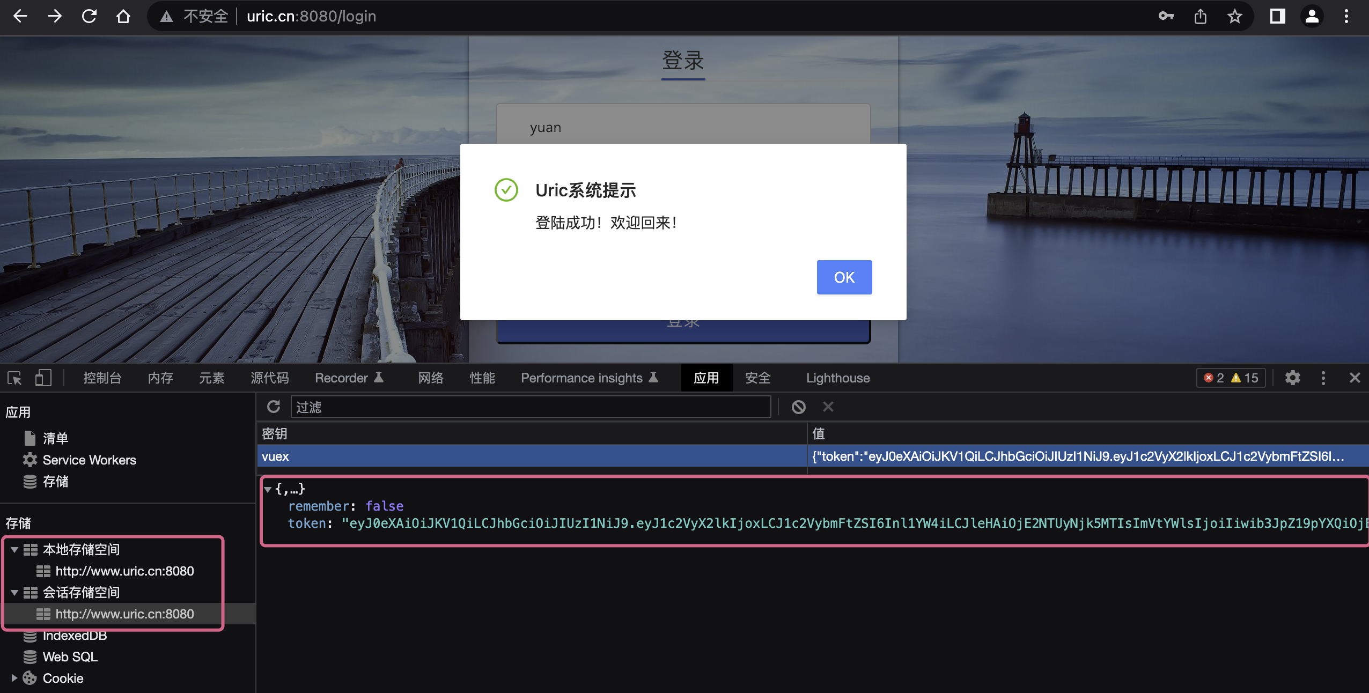The image size is (1369, 693).
Task: Click the 过滤 filter input field
Action: (531, 407)
